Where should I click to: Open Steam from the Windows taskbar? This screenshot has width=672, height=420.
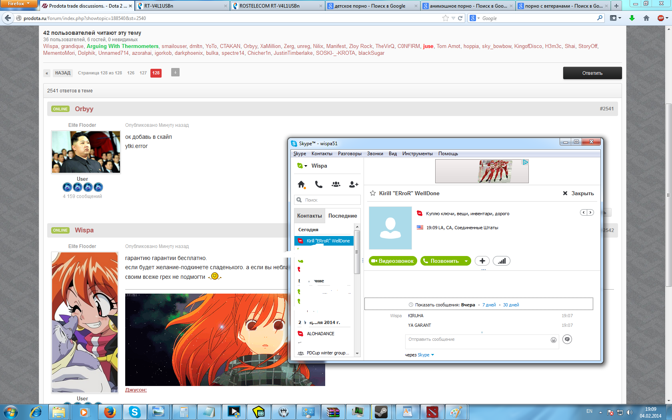tap(381, 412)
